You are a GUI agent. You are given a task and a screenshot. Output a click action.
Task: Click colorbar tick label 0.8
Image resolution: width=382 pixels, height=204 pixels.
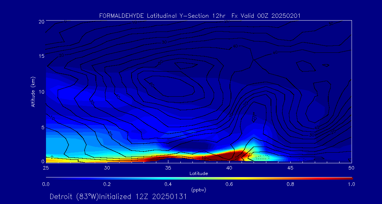point(290,184)
